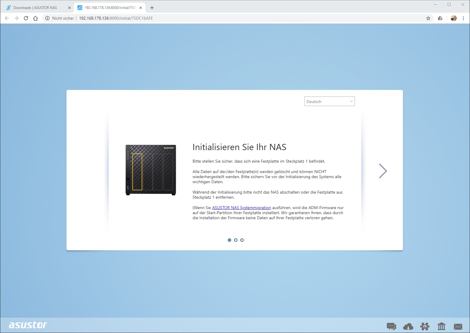Focus the address bar URL
This screenshot has height=333, width=470.
point(116,18)
